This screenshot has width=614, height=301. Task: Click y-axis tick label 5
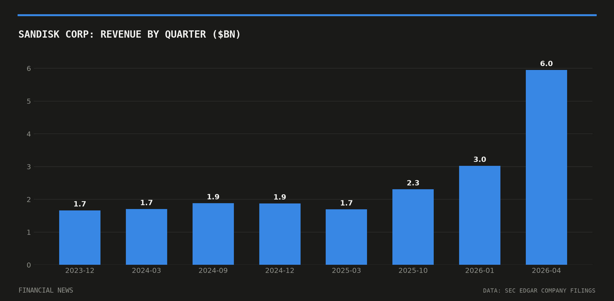pos(29,101)
